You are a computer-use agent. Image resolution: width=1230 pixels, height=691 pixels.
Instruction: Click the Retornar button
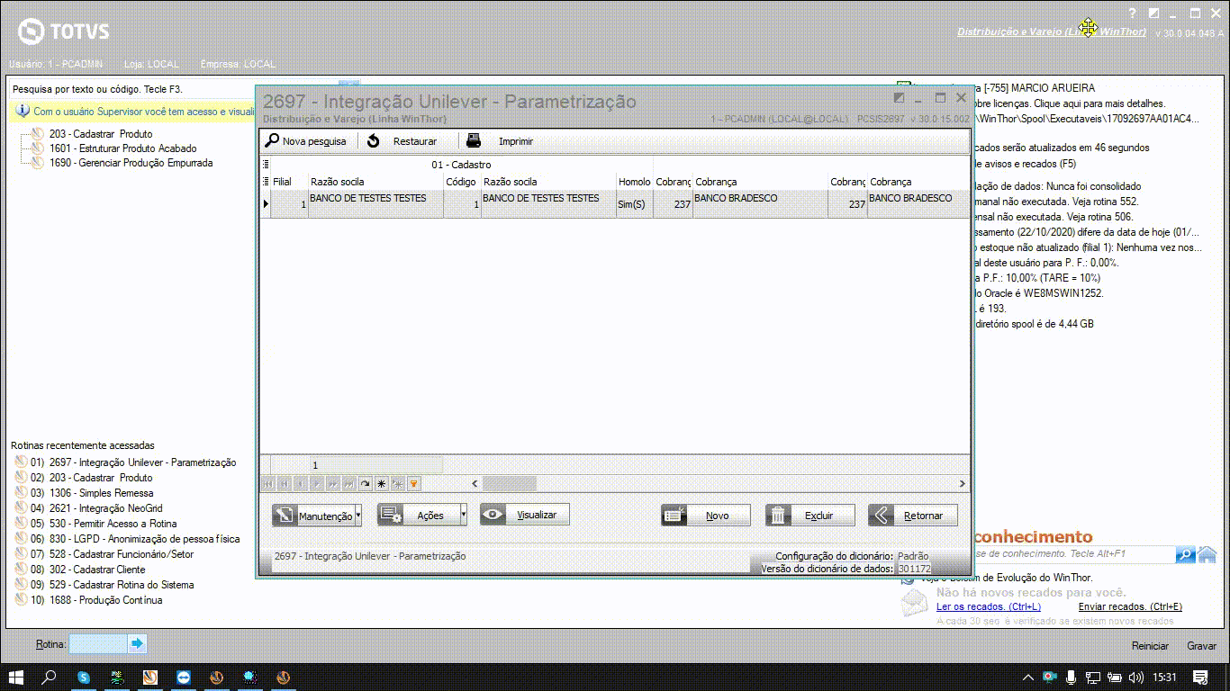click(x=913, y=516)
